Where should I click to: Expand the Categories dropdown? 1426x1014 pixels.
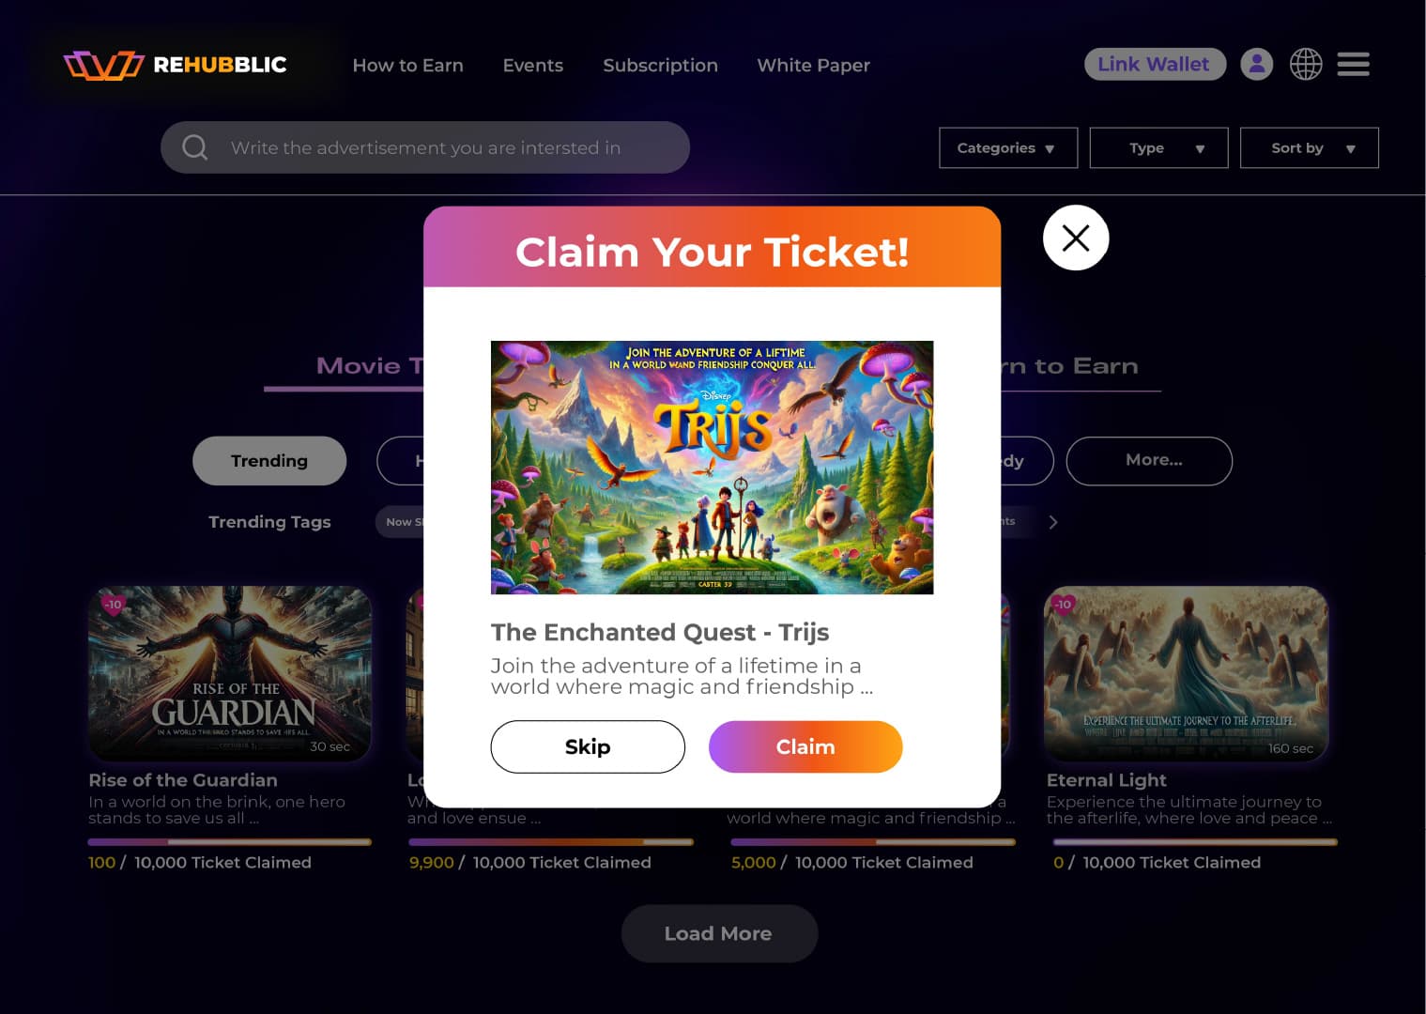coord(1008,147)
